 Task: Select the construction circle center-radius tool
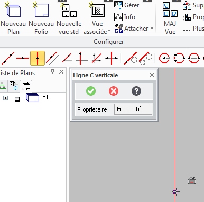coord(164,58)
